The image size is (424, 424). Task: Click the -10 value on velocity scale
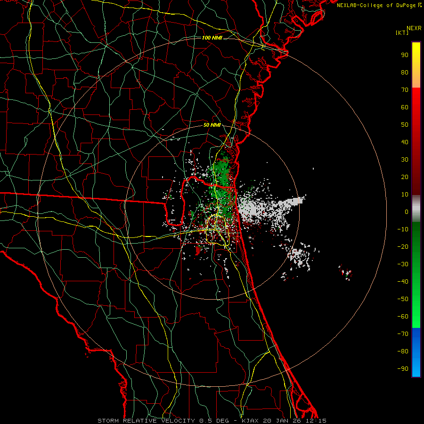(403, 229)
